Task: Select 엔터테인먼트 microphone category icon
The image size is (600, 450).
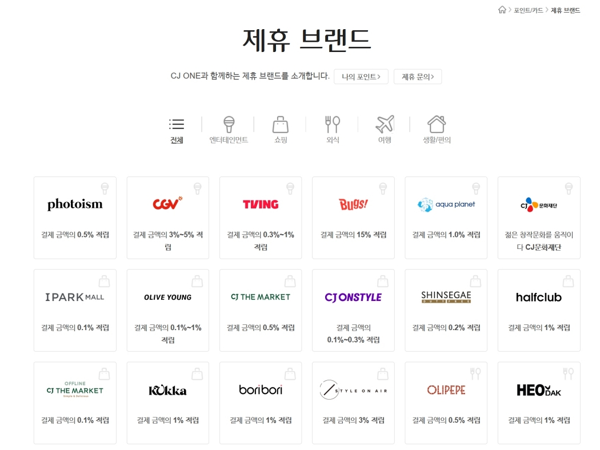Action: point(229,124)
